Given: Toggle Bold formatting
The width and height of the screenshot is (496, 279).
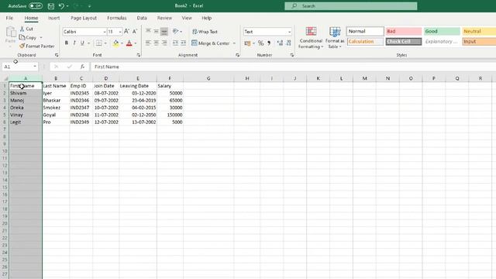Looking at the screenshot, I should [67, 43].
